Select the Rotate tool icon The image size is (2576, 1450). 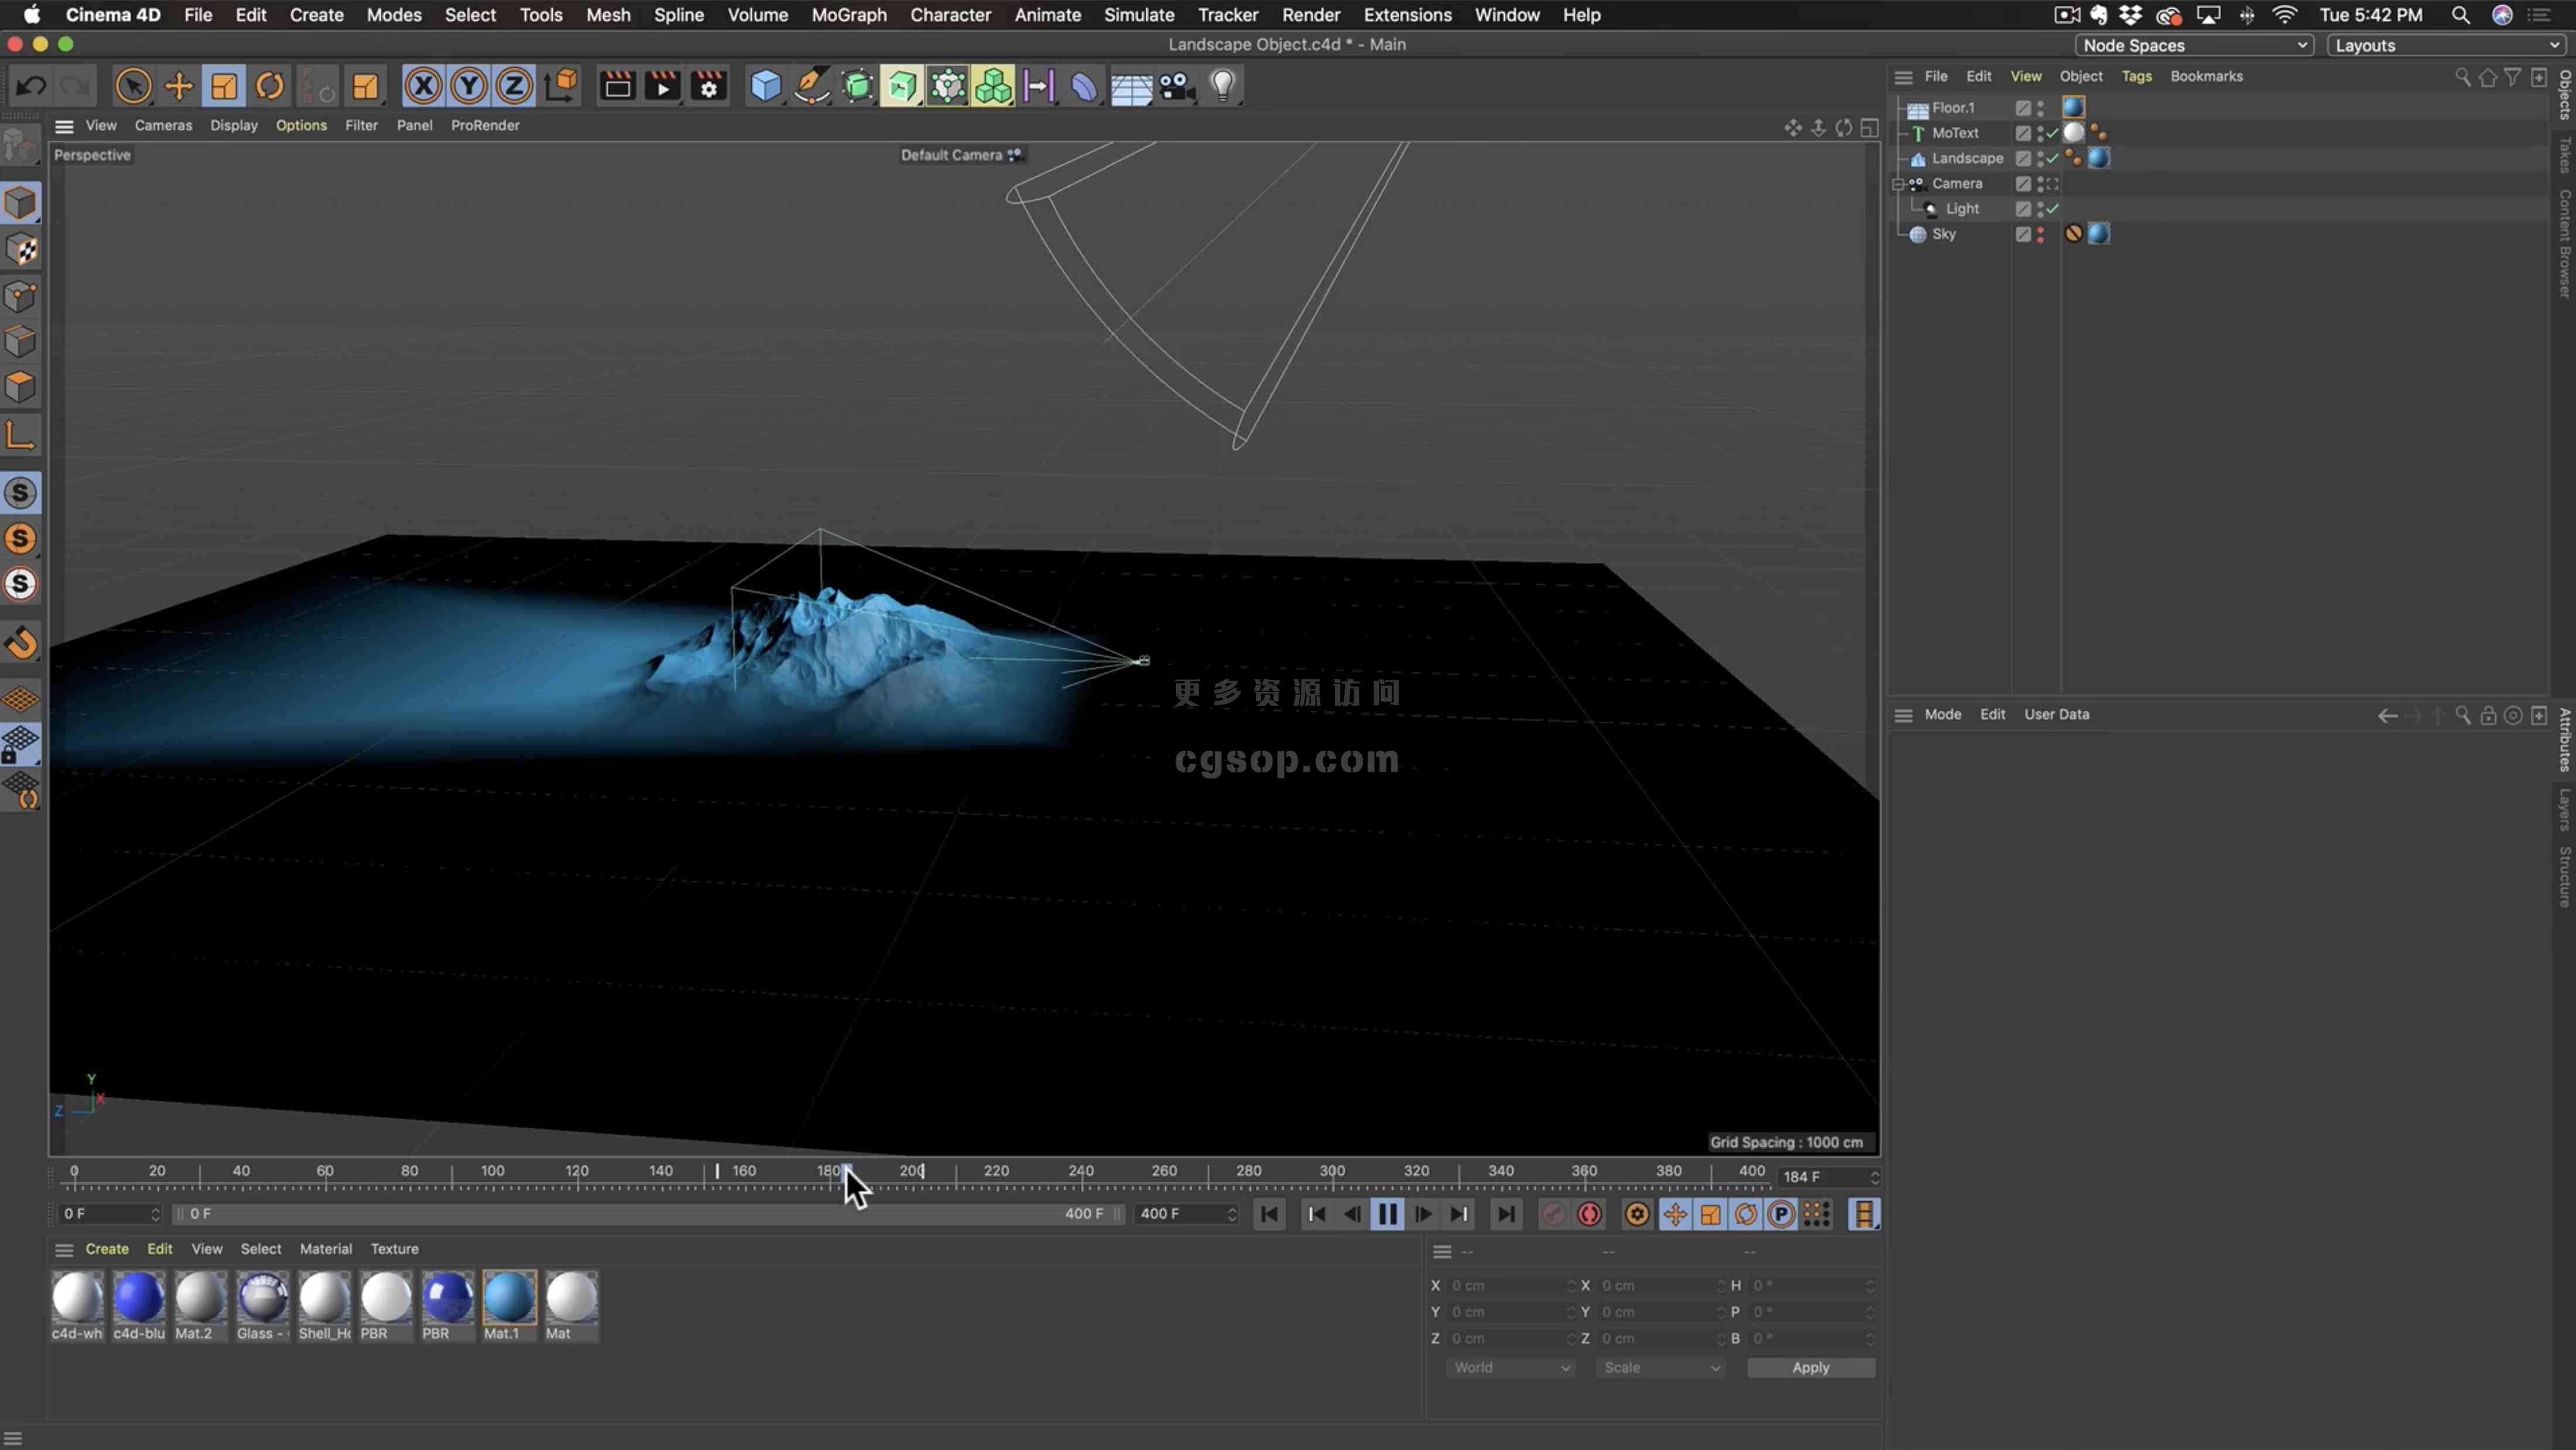[x=269, y=86]
